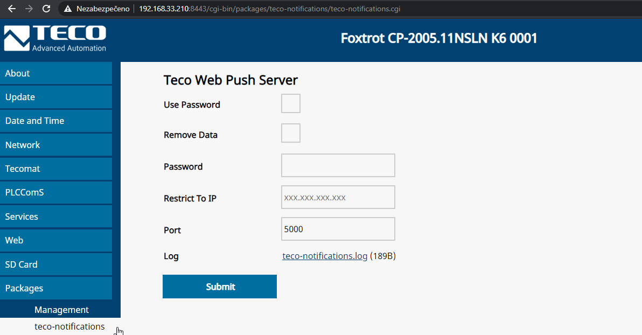
Task: Go to Date and Time settings
Action: (56, 121)
